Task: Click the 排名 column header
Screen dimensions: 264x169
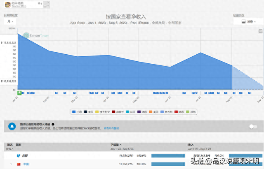Action: point(10,145)
